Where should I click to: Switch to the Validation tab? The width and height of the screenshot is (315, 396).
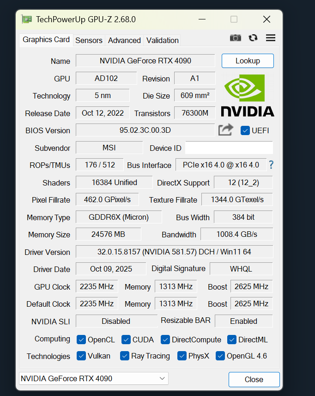point(163,40)
